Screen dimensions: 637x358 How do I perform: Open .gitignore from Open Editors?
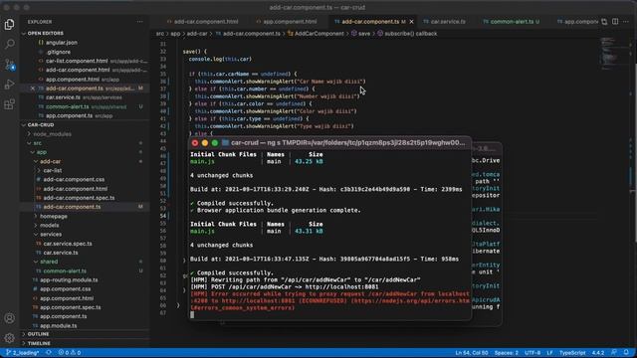click(x=59, y=52)
